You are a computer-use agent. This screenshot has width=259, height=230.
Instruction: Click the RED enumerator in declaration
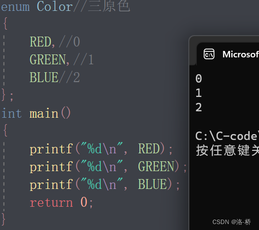click(x=41, y=42)
